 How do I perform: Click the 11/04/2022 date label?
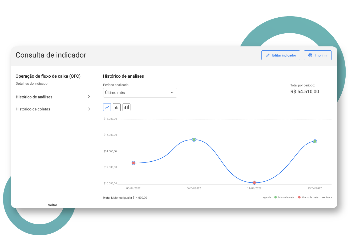254,188
